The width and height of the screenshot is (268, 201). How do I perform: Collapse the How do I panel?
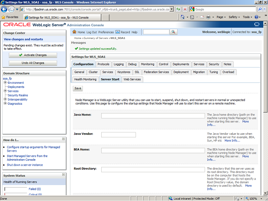click(64, 139)
